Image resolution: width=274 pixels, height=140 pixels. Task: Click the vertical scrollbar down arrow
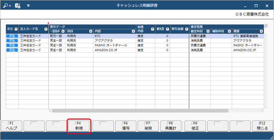(266, 107)
